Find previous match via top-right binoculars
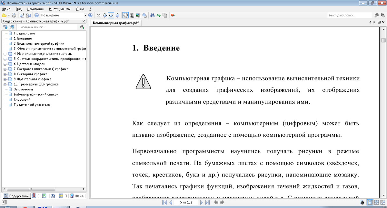This screenshot has width=387, height=208. (377, 15)
